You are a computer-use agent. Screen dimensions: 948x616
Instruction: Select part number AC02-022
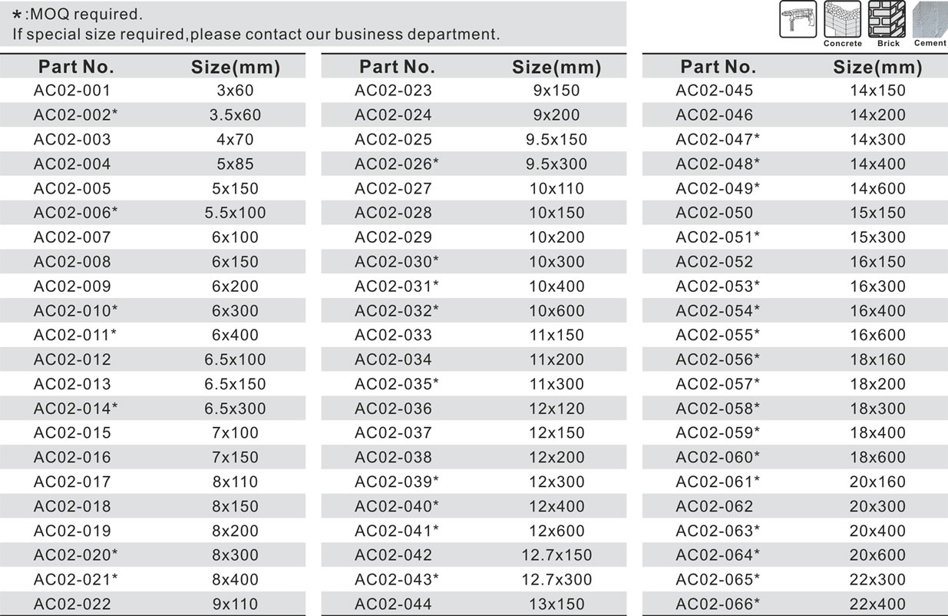click(x=72, y=604)
